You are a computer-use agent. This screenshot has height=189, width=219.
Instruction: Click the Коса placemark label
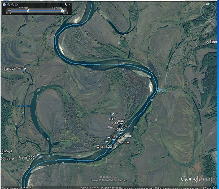coord(127,136)
